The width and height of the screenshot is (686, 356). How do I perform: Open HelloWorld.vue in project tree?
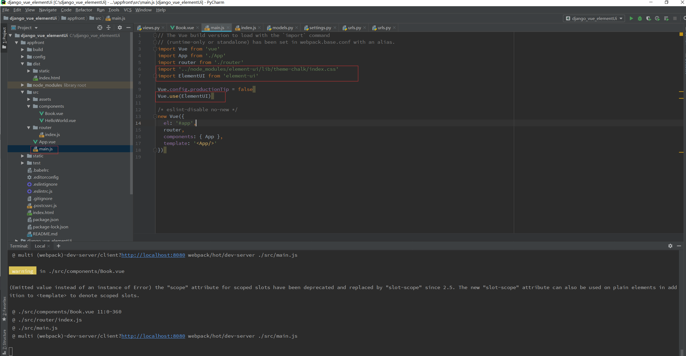pyautogui.click(x=60, y=120)
